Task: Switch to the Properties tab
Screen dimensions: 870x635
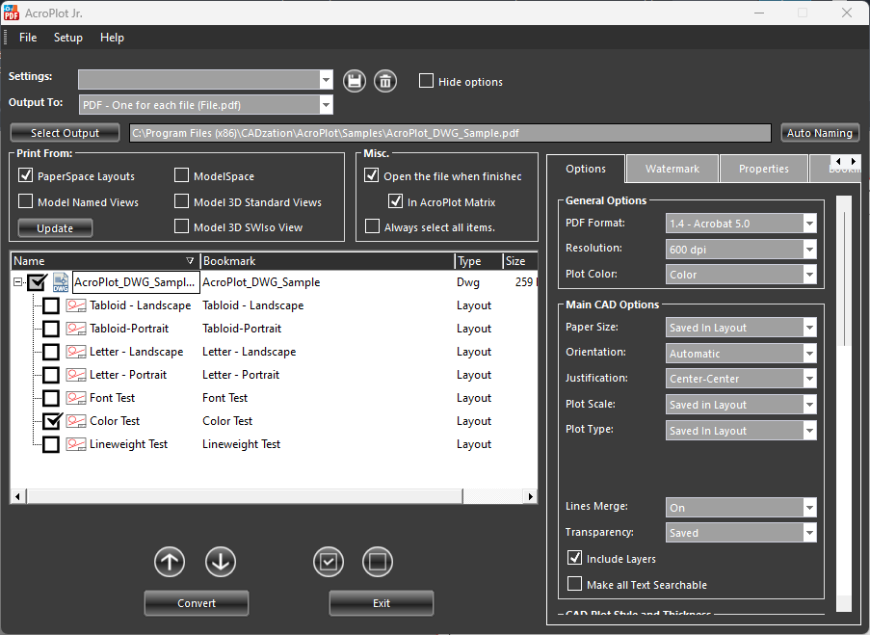Action: click(763, 169)
